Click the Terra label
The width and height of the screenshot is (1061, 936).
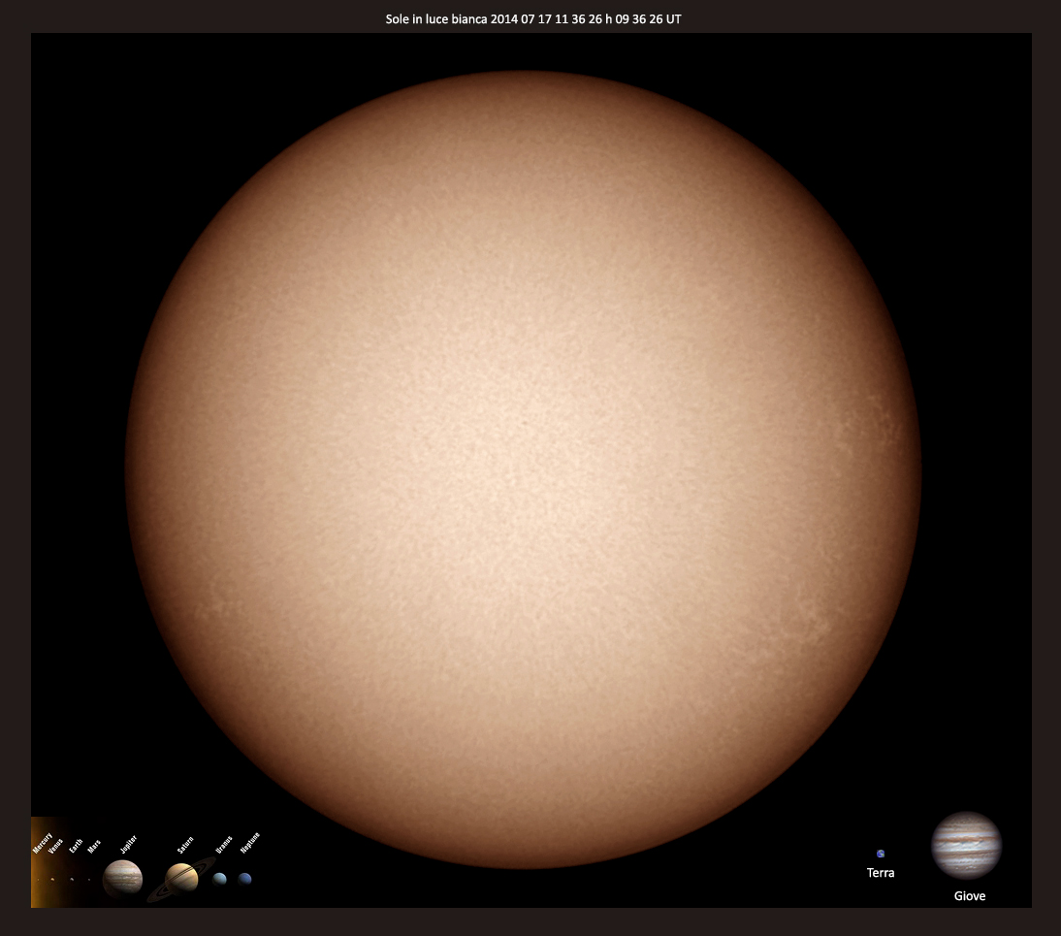tap(881, 873)
